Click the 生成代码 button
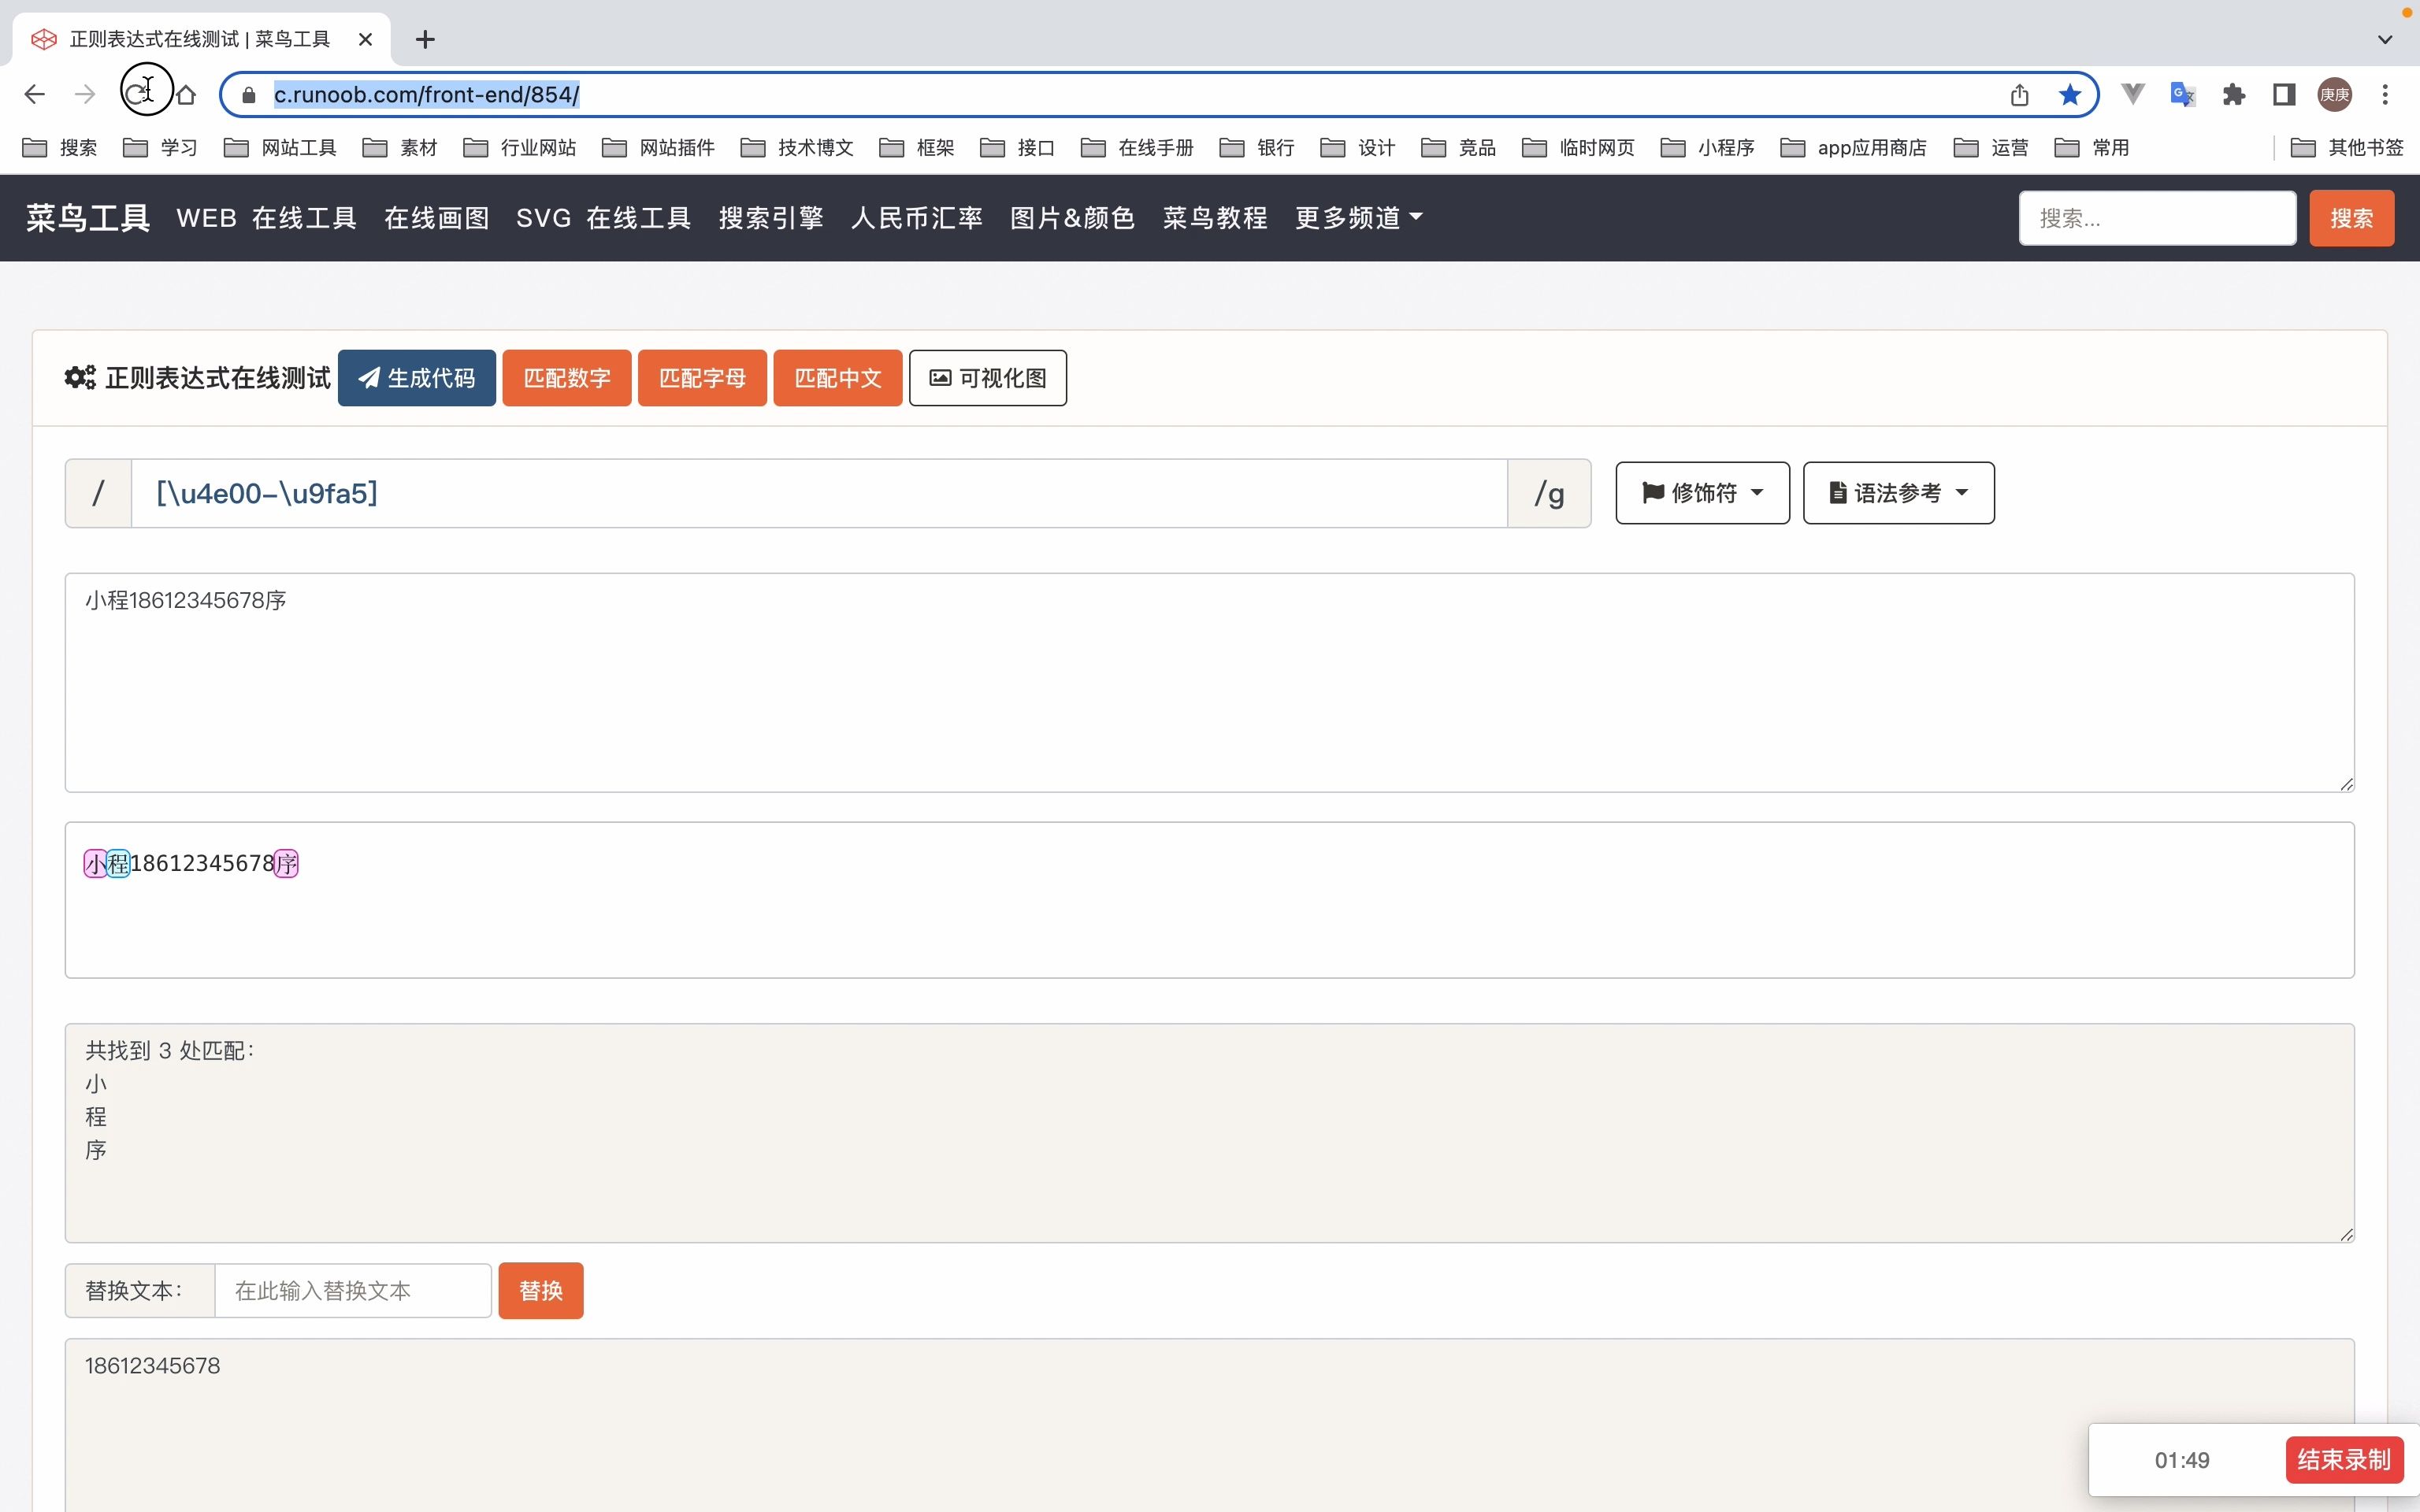The height and width of the screenshot is (1512, 2420). coord(416,378)
